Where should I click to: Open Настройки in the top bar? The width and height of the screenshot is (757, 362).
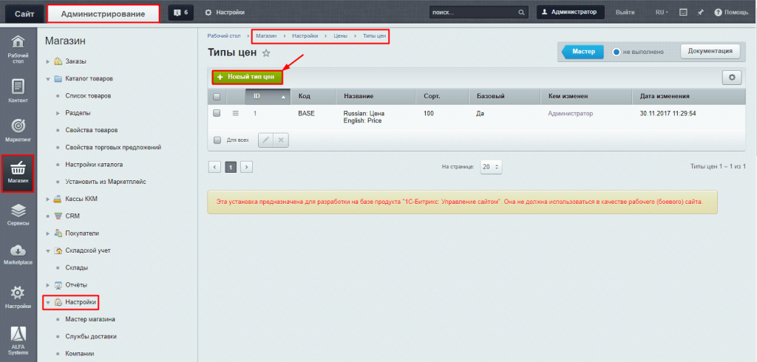225,12
